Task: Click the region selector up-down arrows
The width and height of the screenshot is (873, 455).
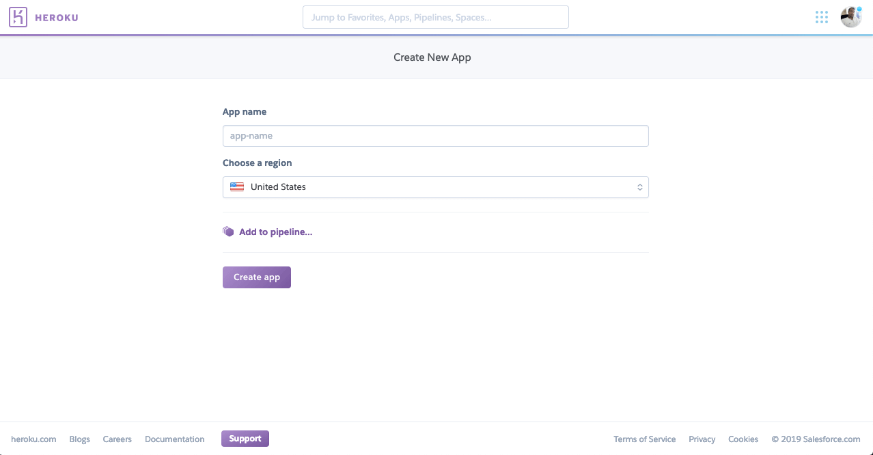Action: pos(639,187)
